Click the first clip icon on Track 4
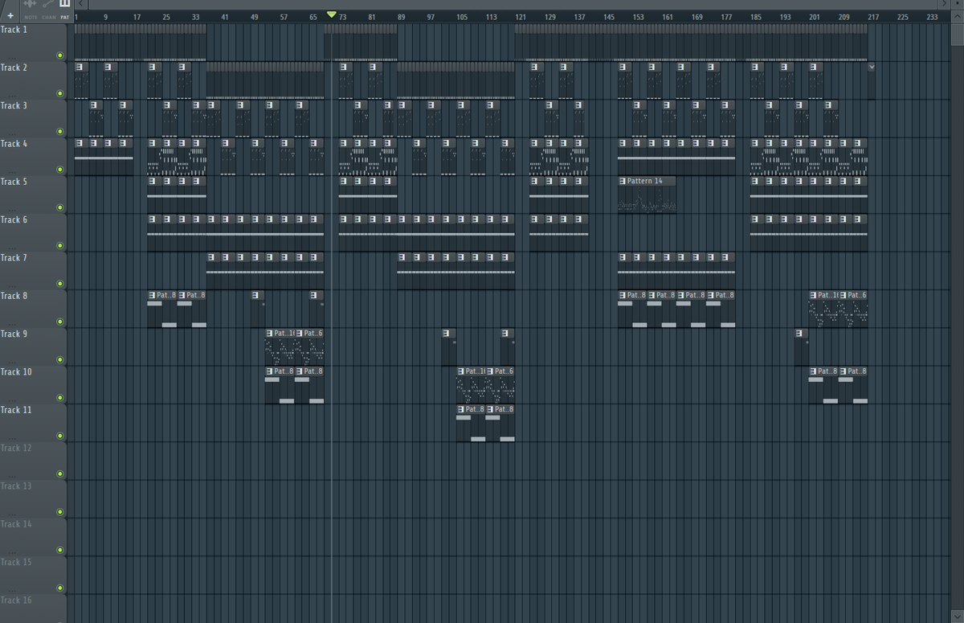 click(x=79, y=143)
